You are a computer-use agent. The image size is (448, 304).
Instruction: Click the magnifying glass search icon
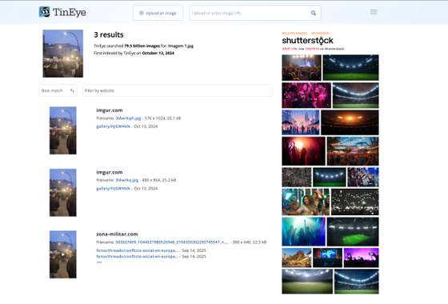(x=314, y=13)
